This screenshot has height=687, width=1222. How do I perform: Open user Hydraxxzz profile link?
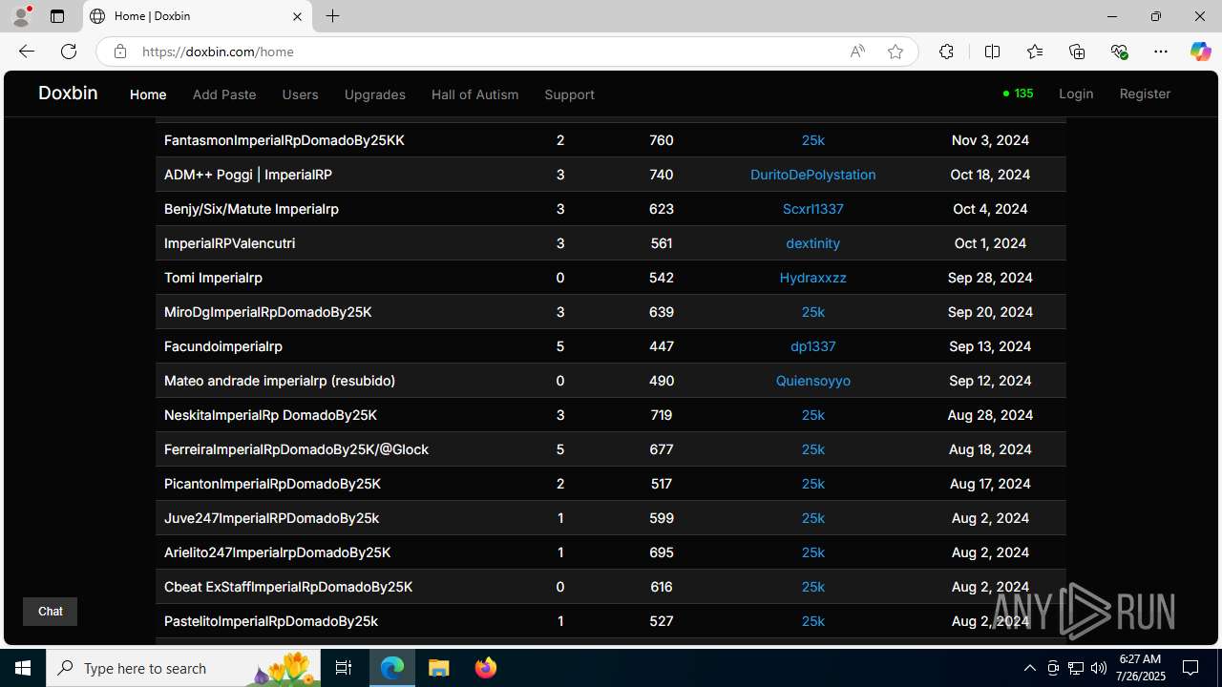(812, 278)
